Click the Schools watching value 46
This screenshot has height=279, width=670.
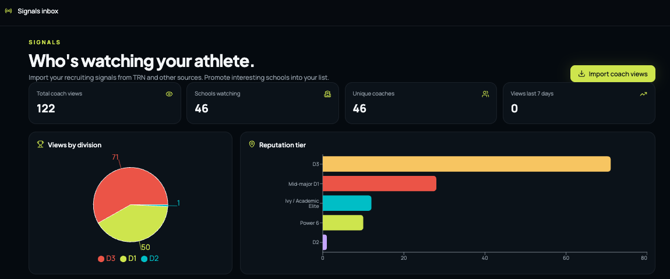[201, 108]
